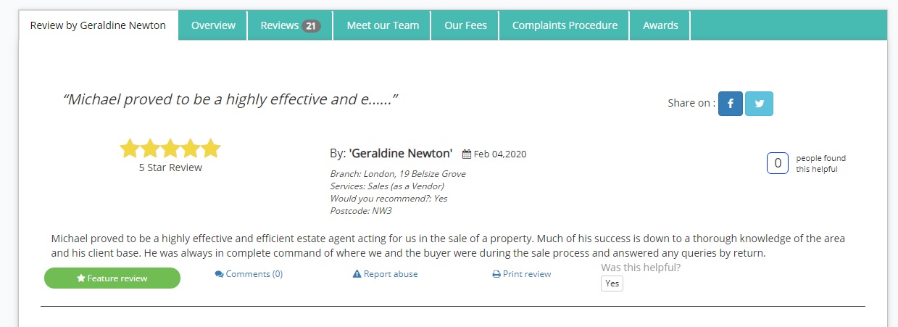898x327 pixels.
Task: Switch to the Reviews tab
Action: [280, 25]
